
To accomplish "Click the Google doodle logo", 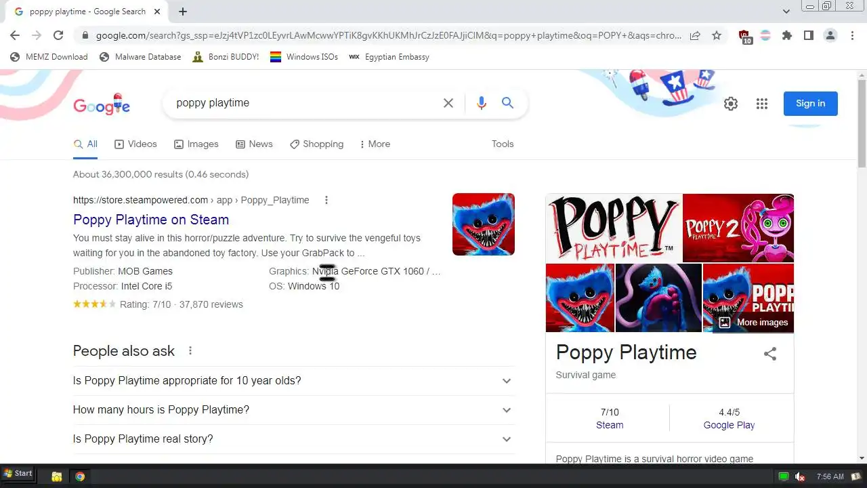I will coord(102,104).
